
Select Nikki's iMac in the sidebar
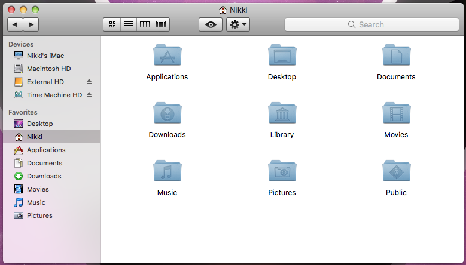[52, 56]
